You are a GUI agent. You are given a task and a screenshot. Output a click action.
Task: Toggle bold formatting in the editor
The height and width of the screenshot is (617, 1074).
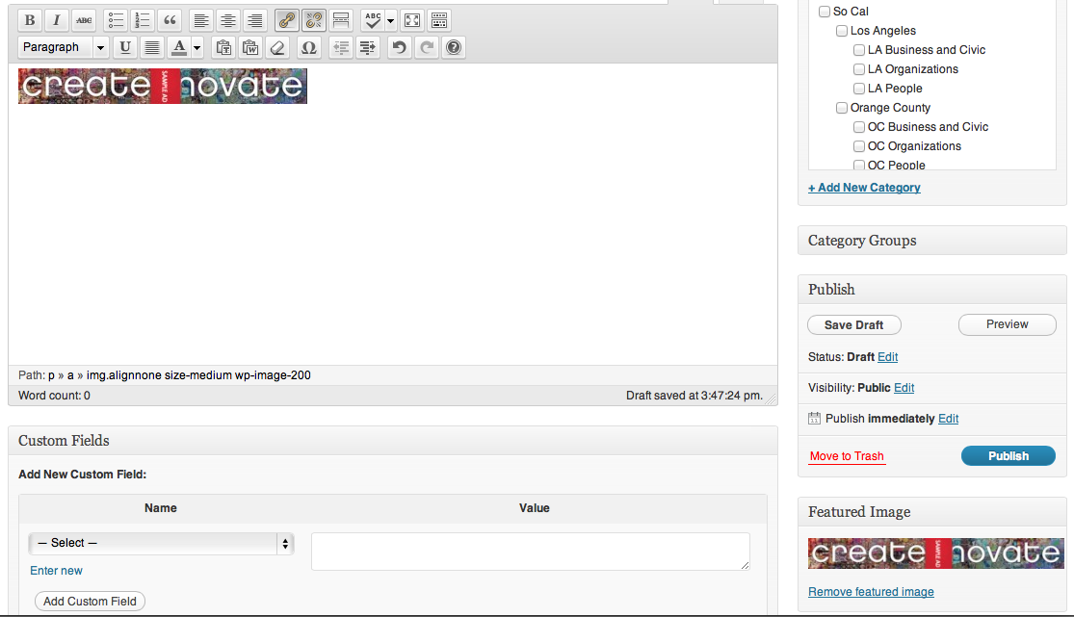[30, 20]
